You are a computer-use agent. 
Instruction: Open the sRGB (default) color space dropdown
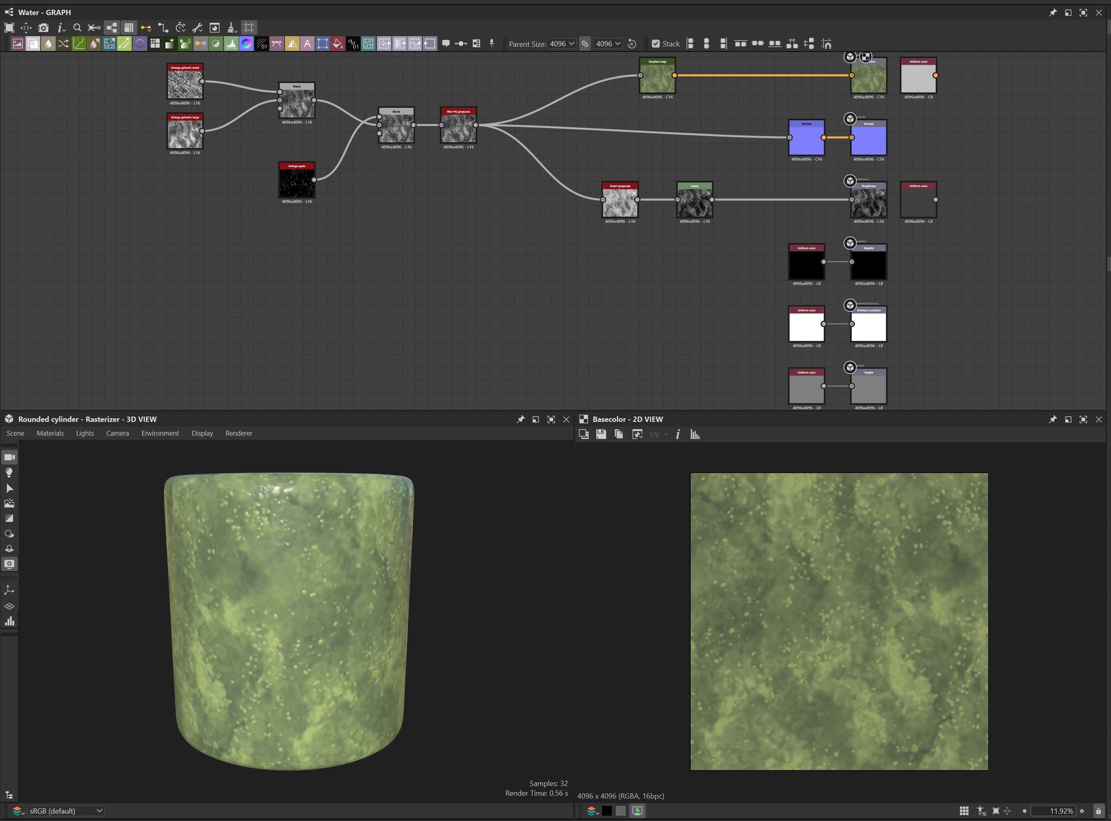tap(65, 811)
